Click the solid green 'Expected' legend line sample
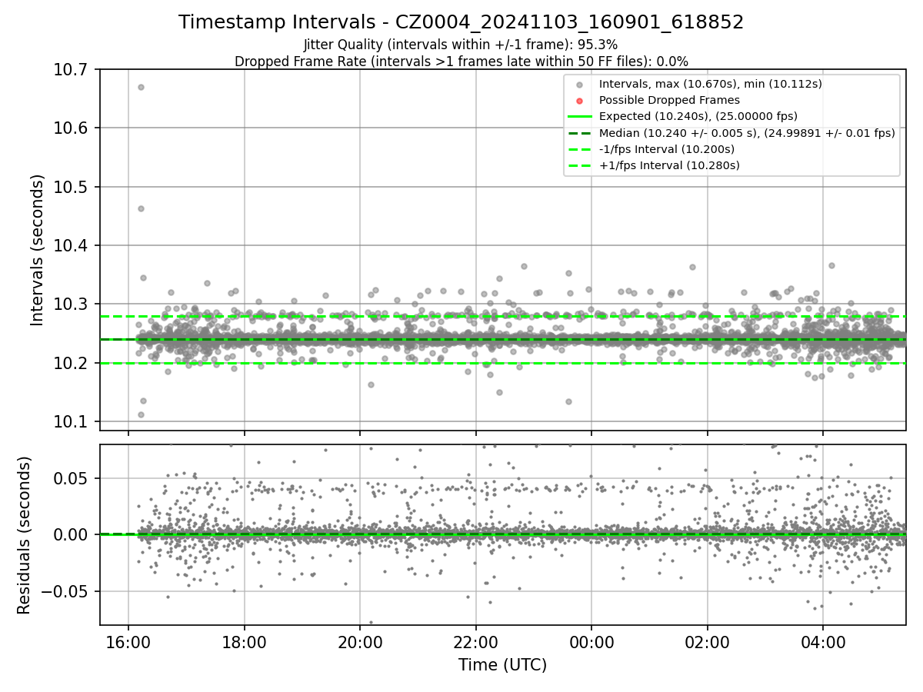923x692 pixels. pyautogui.click(x=579, y=117)
